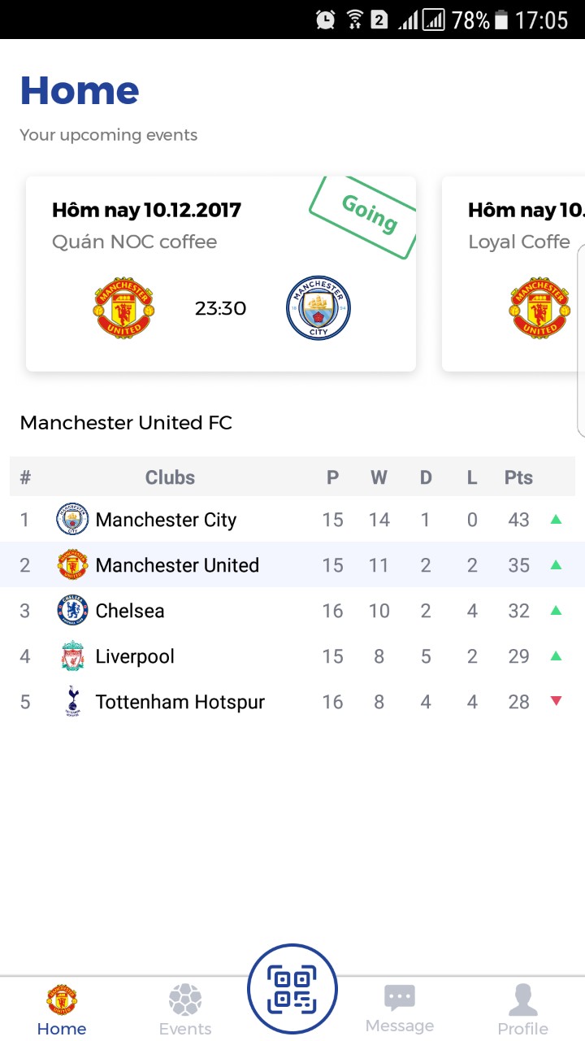The width and height of the screenshot is (585, 1041).
Task: Tap the Liverpool club logo
Action: tap(72, 656)
